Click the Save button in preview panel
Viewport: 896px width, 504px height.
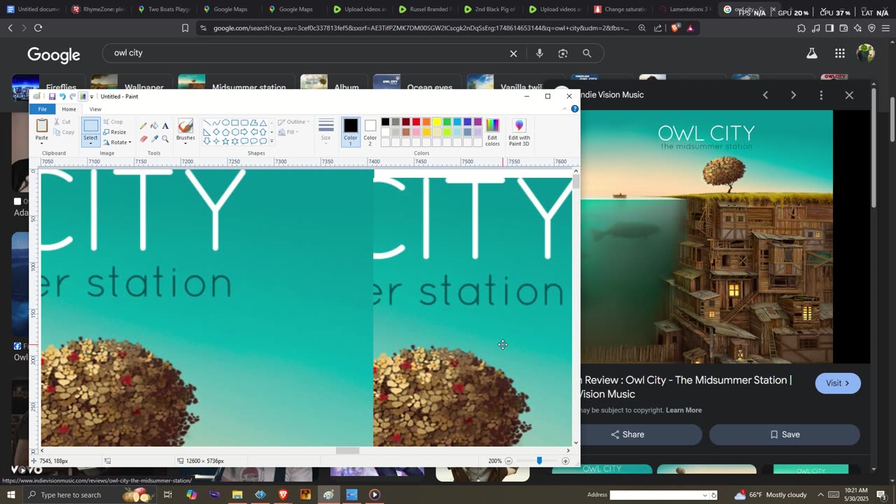tap(785, 435)
